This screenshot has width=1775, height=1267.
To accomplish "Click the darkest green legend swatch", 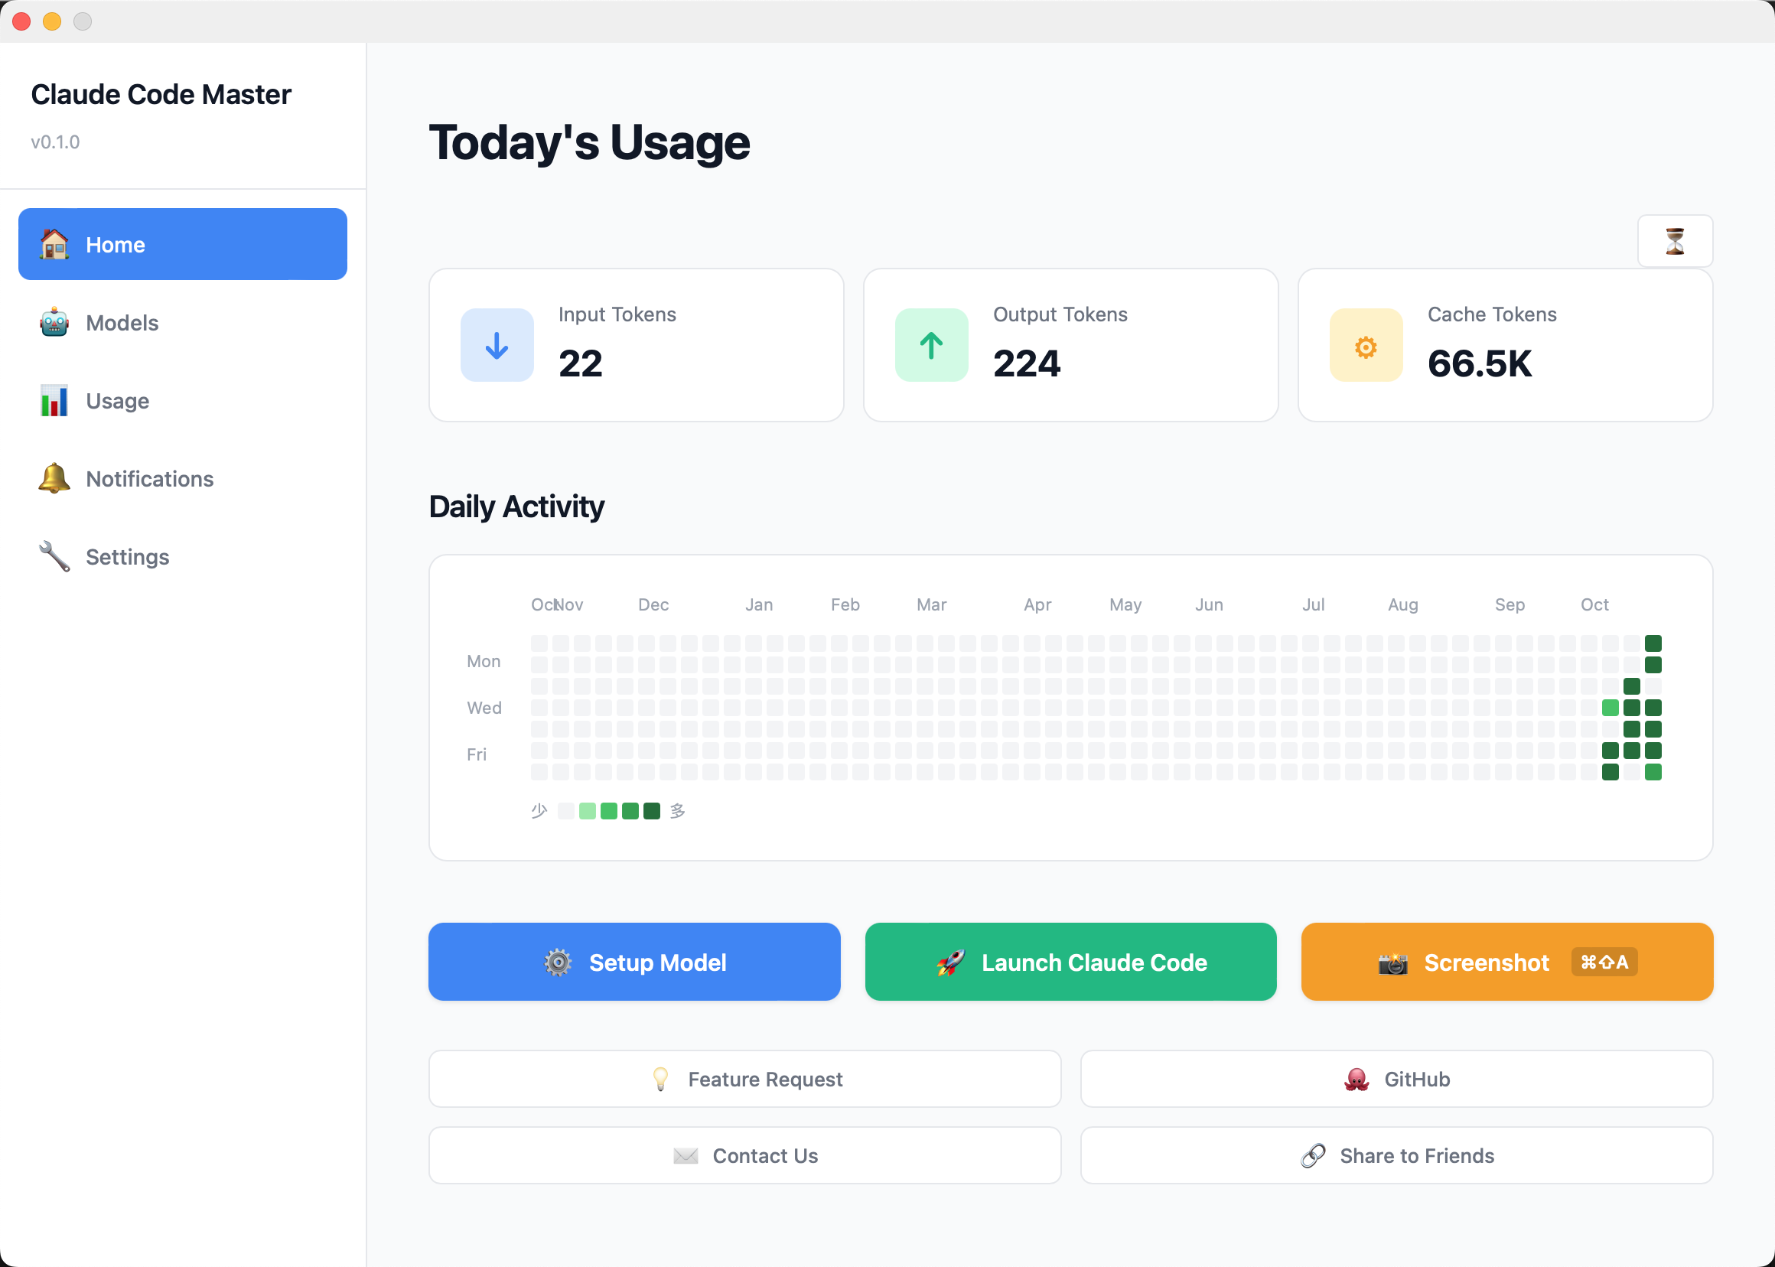I will click(652, 811).
